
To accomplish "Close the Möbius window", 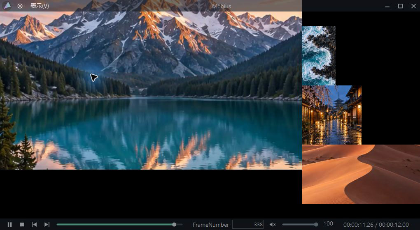I will [x=413, y=6].
